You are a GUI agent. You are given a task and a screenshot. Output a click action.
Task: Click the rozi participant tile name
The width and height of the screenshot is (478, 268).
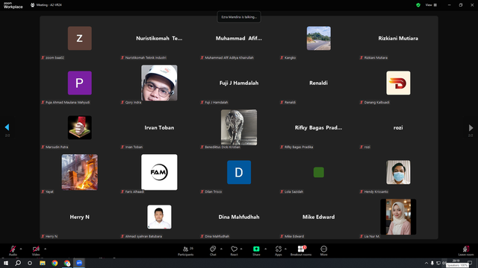[398, 127]
